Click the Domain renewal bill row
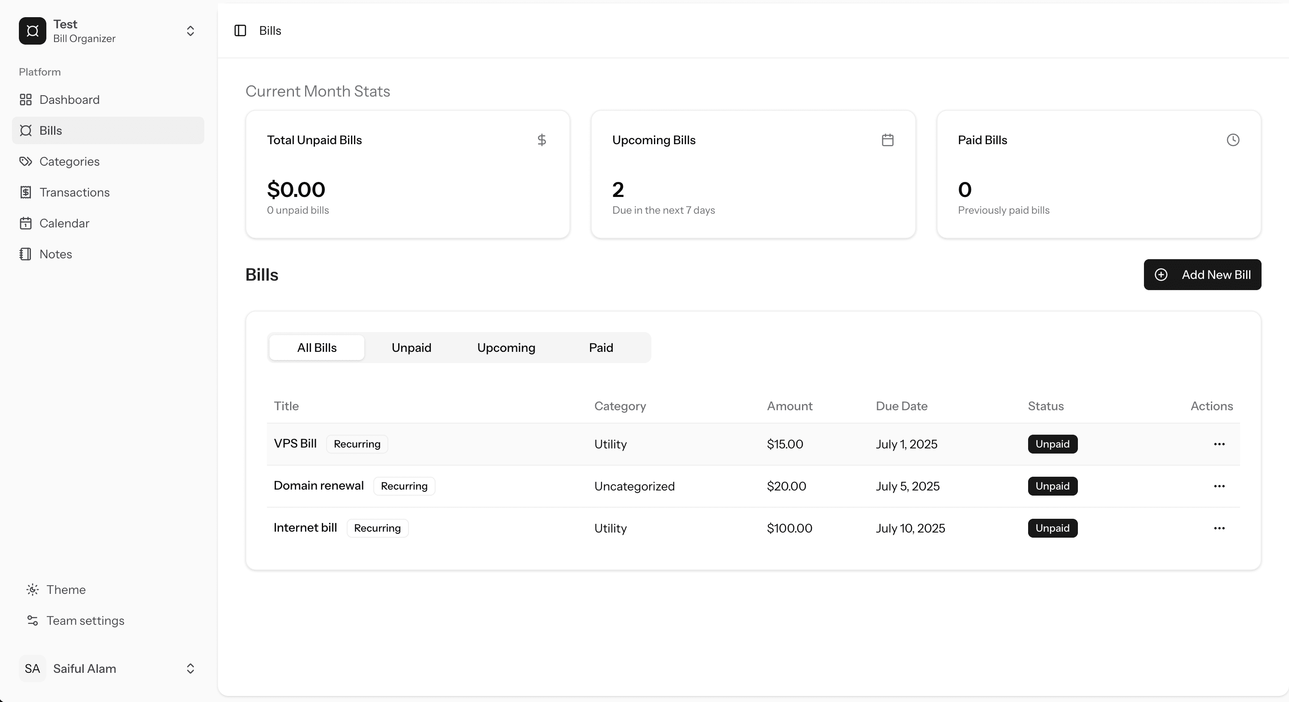Viewport: 1289px width, 702px height. coord(753,486)
